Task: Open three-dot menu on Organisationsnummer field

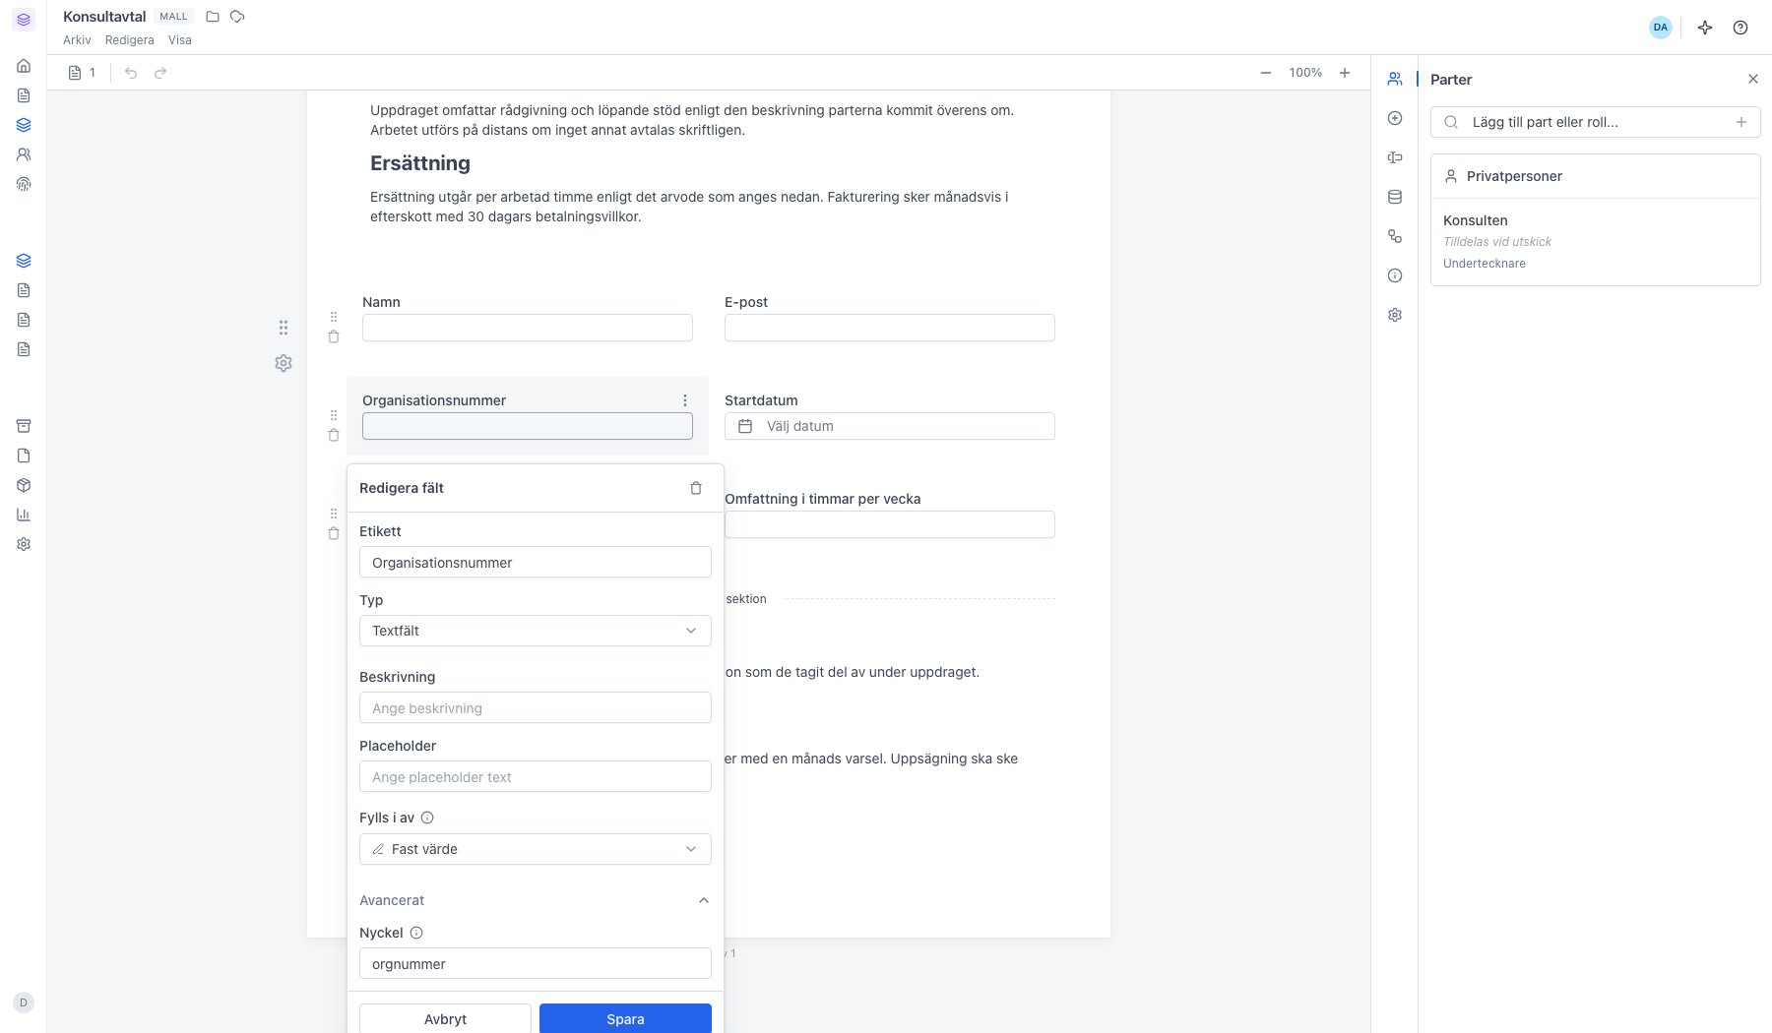Action: point(685,400)
